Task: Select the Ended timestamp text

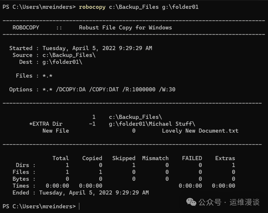Action: tap(94, 193)
